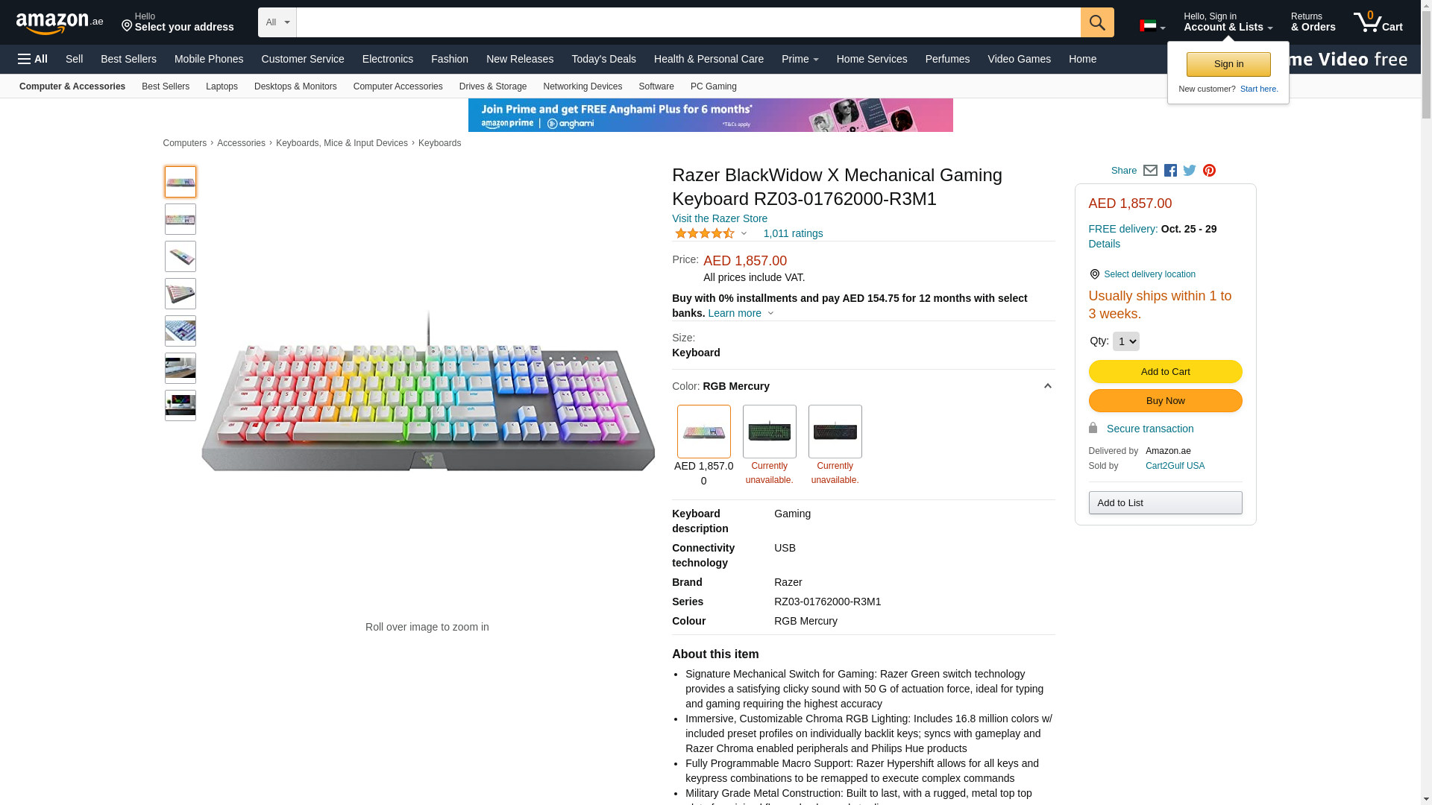Screen dimensions: 1432x805
Task: Open the shopping cart icon
Action: tap(1378, 22)
